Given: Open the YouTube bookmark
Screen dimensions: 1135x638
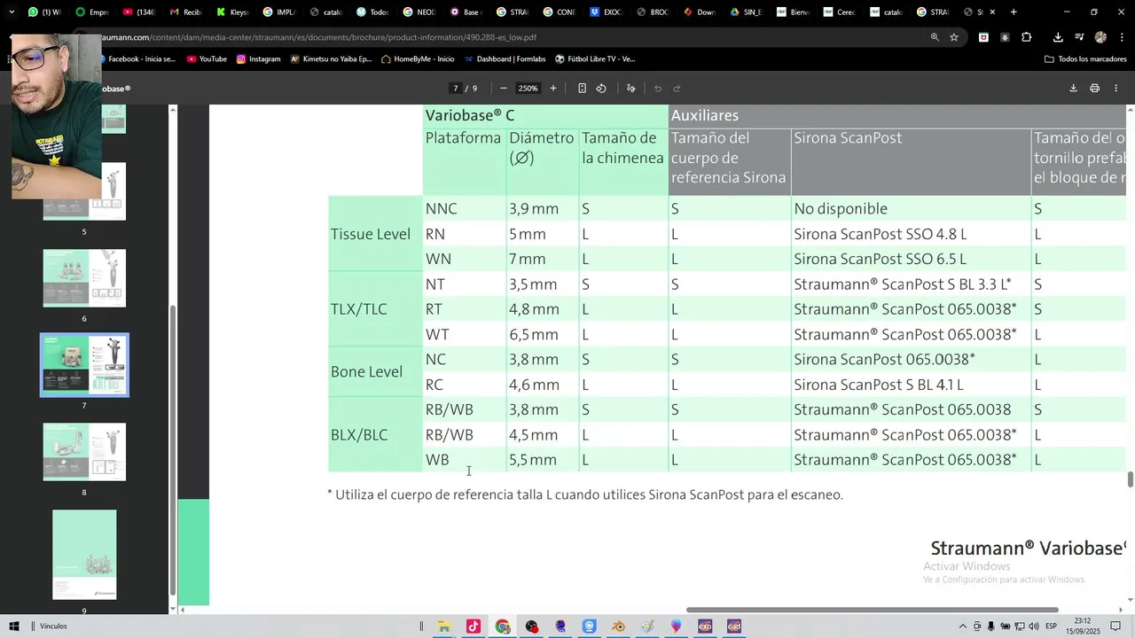Looking at the screenshot, I should click(x=207, y=59).
